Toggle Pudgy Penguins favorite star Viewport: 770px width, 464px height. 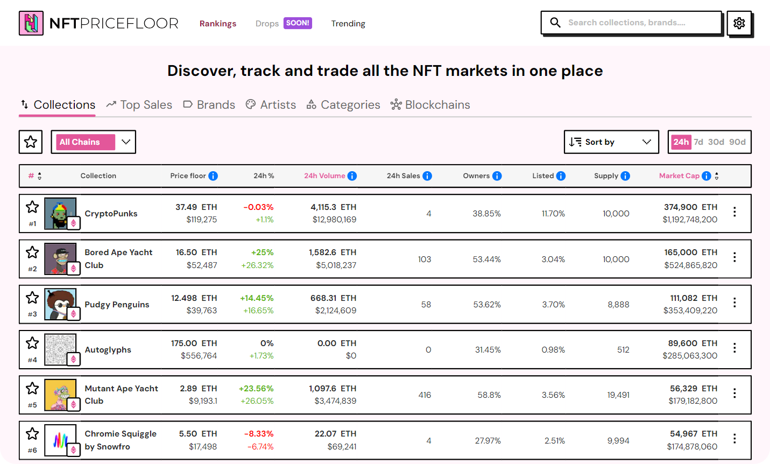tap(32, 297)
